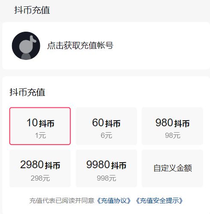Viewport: 210px width, 214px height.
Task: Click the 充值代表已阅读并同意 agreement text
Action: 62,201
